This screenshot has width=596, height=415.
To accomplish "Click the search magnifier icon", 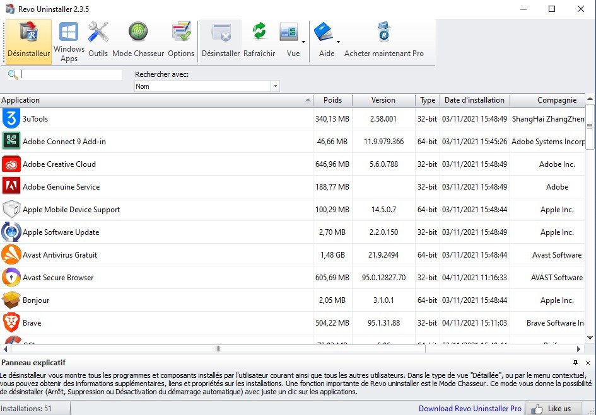I will coord(13,75).
